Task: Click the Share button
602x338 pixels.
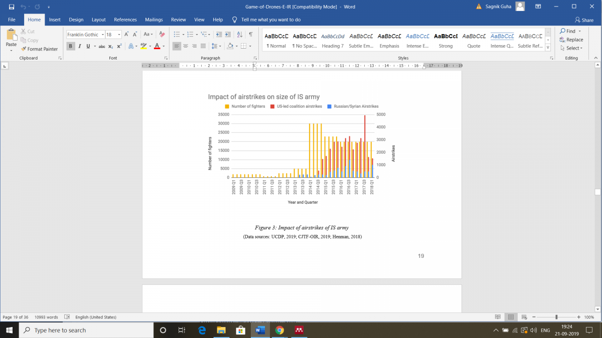Action: click(583, 20)
